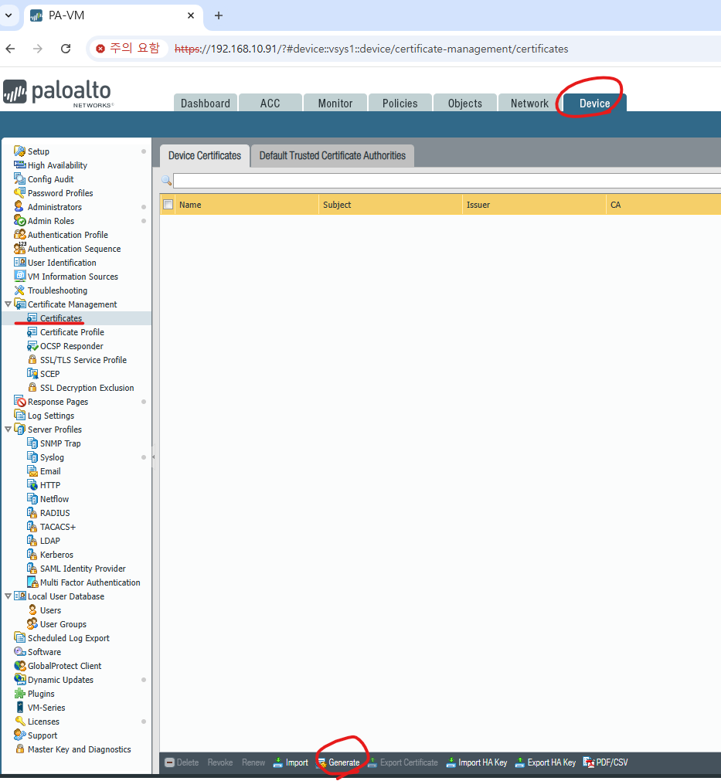This screenshot has width=721, height=781.
Task: Select Certificates in the sidebar tree
Action: 61,317
